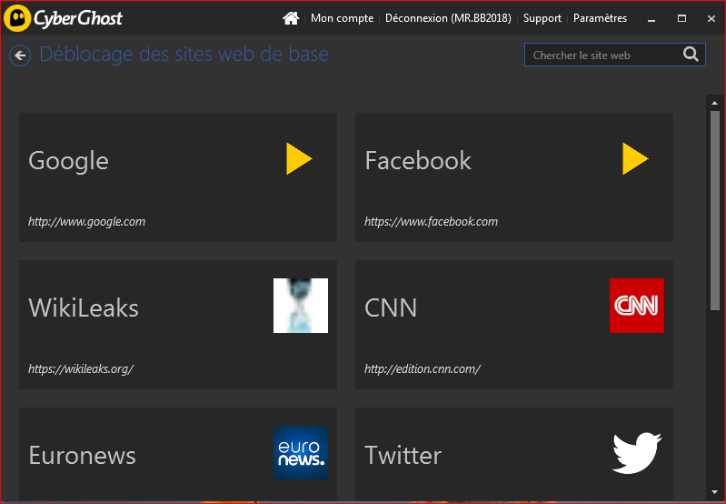The height and width of the screenshot is (504, 726).
Task: Click the search magnifier icon
Action: (691, 55)
